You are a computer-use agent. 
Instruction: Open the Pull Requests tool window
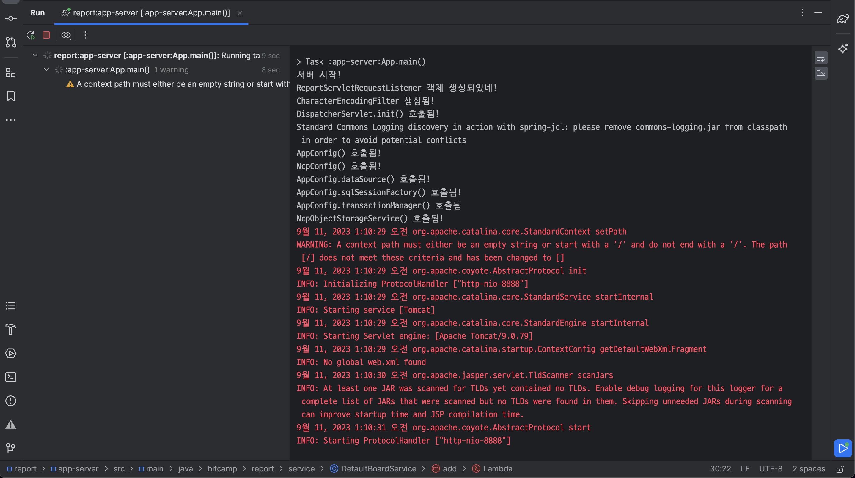tap(11, 42)
